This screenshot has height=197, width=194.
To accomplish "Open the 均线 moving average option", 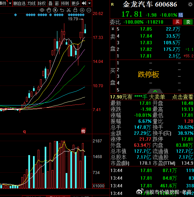I will tap(32, 3).
